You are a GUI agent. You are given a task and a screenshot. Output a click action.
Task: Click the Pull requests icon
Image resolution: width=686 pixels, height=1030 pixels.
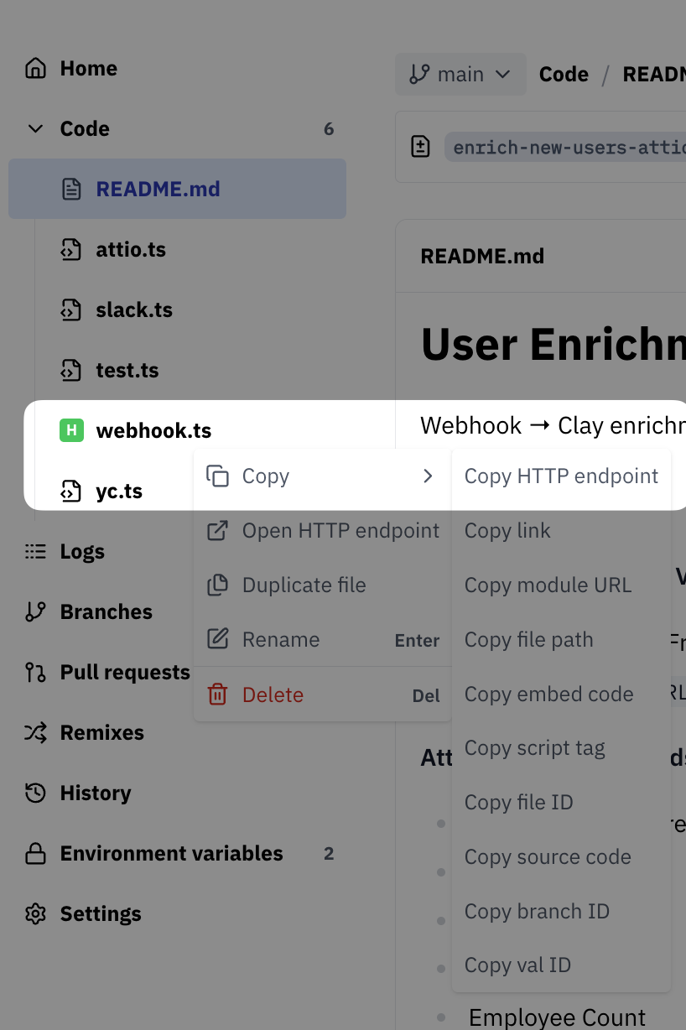point(35,672)
